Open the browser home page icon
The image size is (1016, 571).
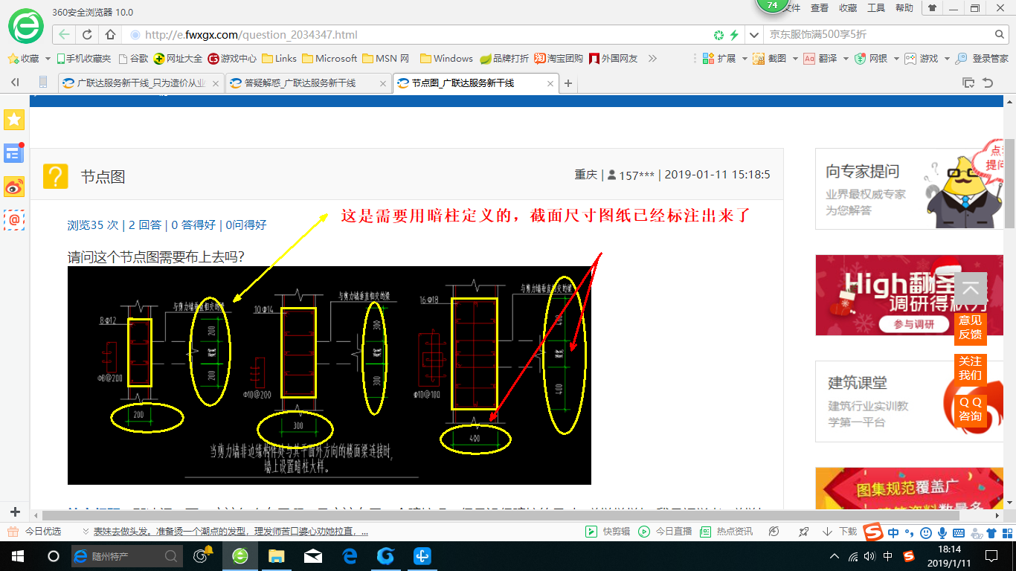click(110, 34)
